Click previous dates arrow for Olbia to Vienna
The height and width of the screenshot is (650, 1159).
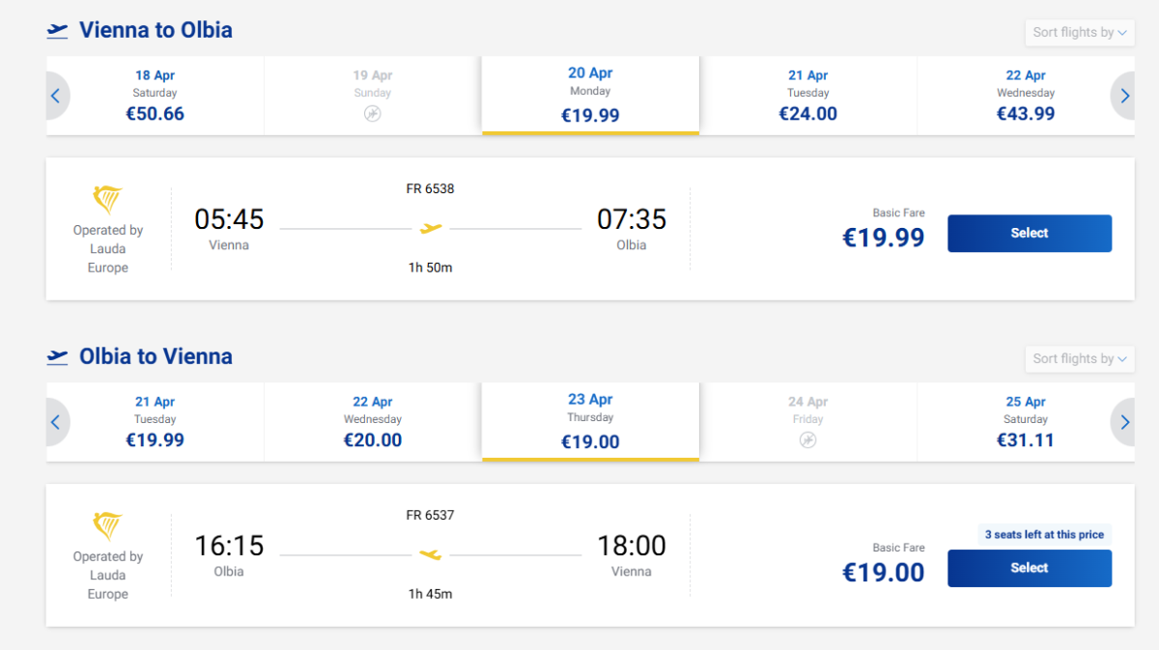tap(56, 422)
